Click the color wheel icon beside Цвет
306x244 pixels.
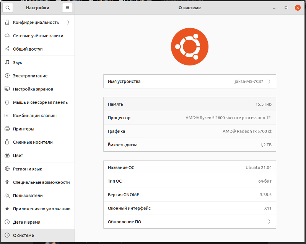7,155
